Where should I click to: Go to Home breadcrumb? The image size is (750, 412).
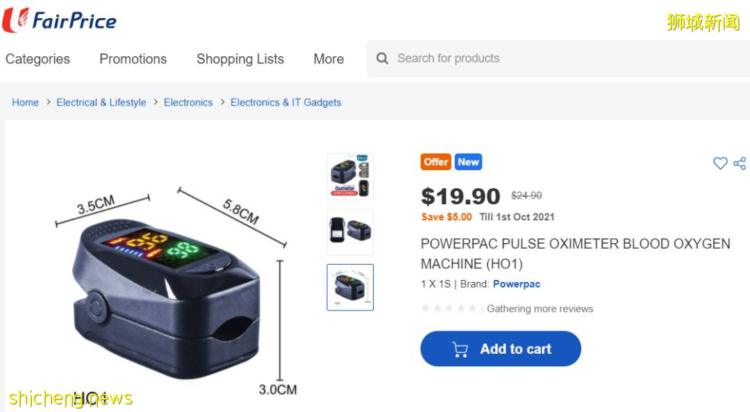tap(25, 102)
